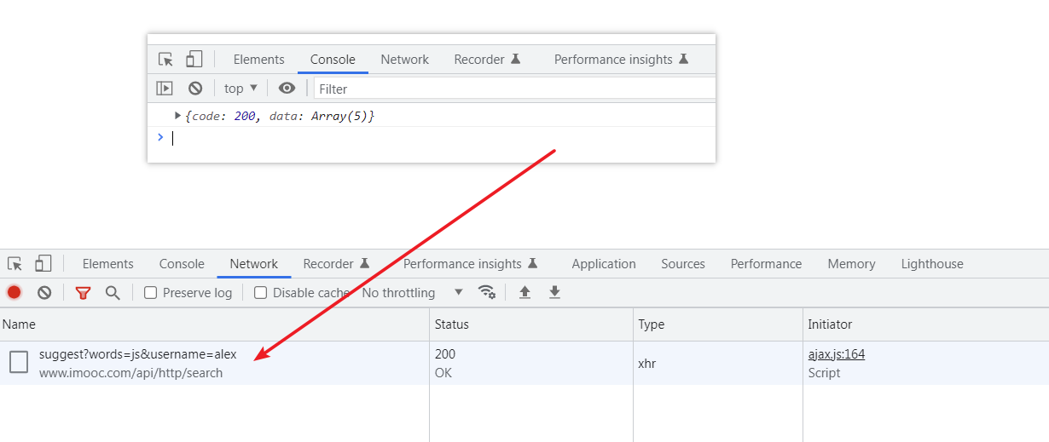Toggle the red network filter funnel icon
This screenshot has width=1049, height=442.
pos(83,293)
